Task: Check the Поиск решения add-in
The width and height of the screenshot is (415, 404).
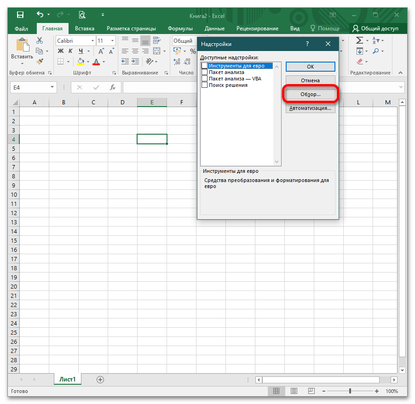Action: tap(204, 85)
